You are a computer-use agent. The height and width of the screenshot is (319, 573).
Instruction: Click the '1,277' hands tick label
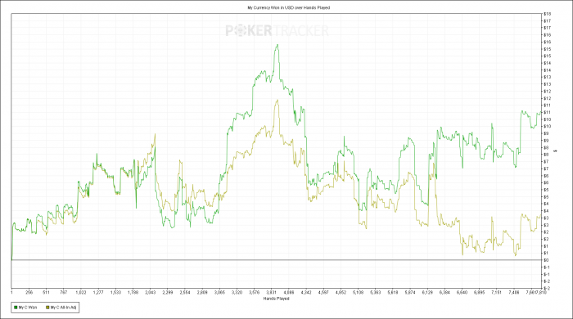click(x=98, y=292)
